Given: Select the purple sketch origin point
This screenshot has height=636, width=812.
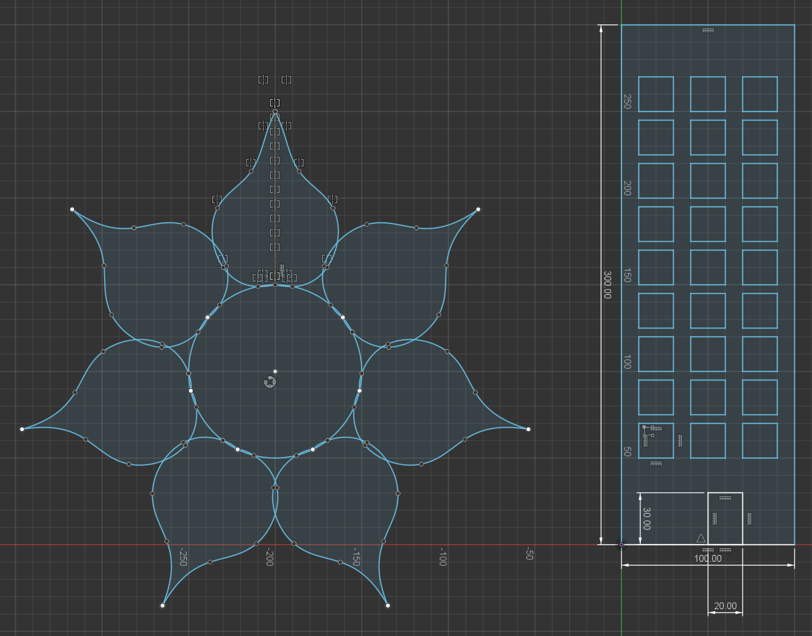Looking at the screenshot, I should click(621, 545).
